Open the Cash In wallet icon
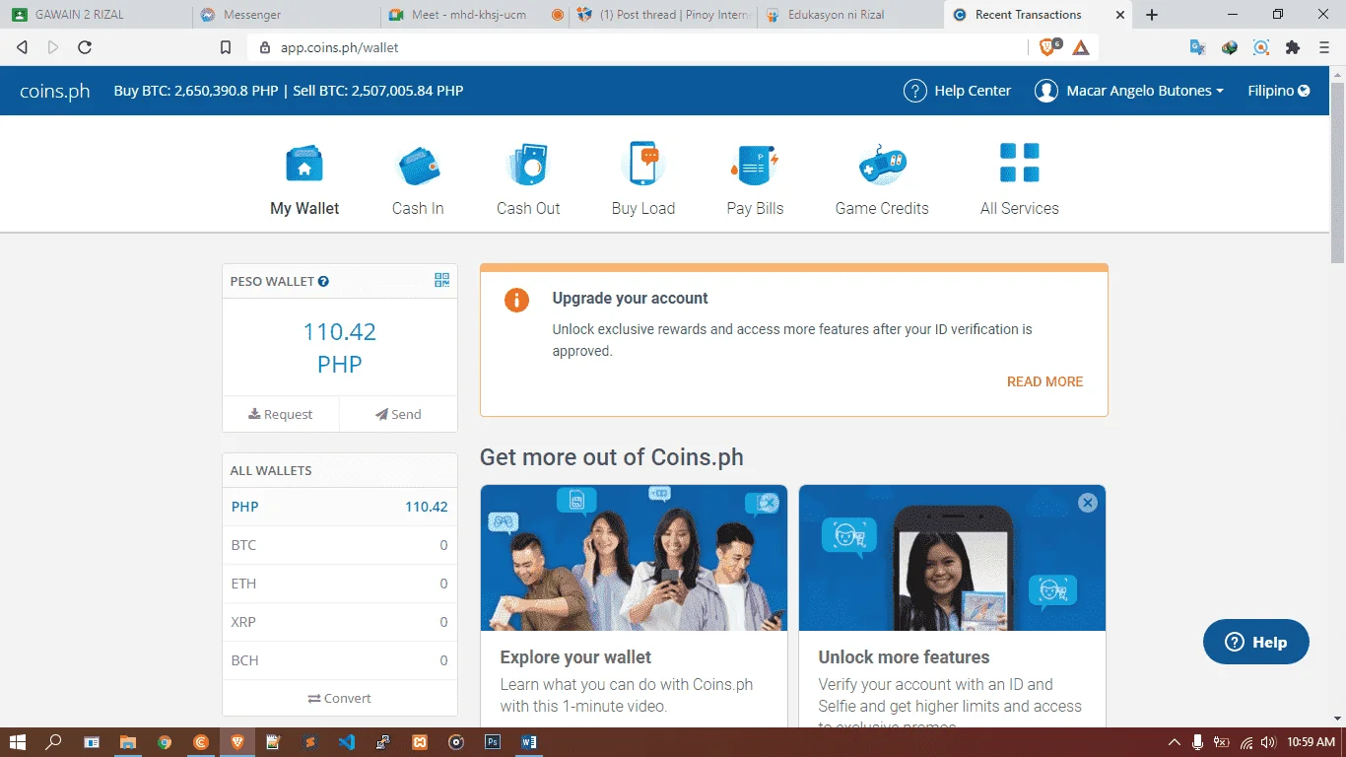 (418, 165)
